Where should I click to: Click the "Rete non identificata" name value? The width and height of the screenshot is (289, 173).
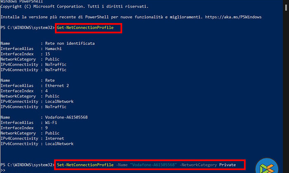coord(68,43)
